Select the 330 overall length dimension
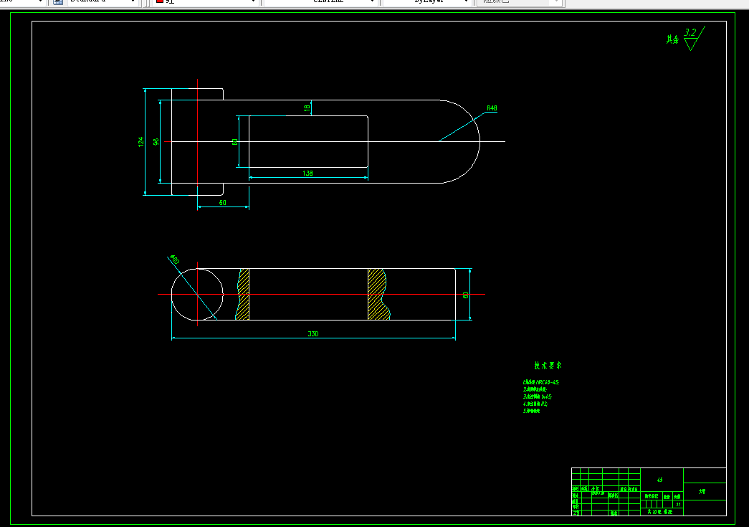 [313, 333]
